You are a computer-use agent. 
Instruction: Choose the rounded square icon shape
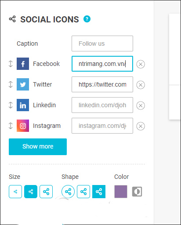[x=83, y=192]
